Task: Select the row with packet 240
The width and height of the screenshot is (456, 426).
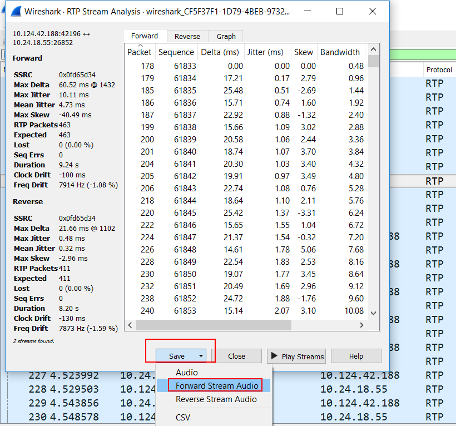Action: [246, 310]
